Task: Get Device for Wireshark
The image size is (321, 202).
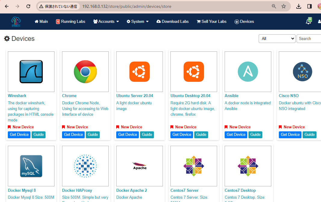Action: pos(19,135)
